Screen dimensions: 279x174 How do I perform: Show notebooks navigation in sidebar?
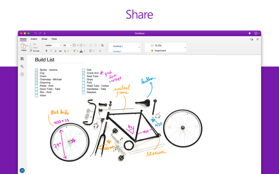(x=22, y=58)
